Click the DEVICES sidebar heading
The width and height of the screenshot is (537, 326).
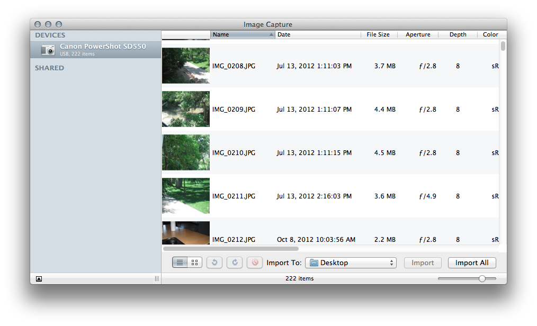click(x=50, y=35)
